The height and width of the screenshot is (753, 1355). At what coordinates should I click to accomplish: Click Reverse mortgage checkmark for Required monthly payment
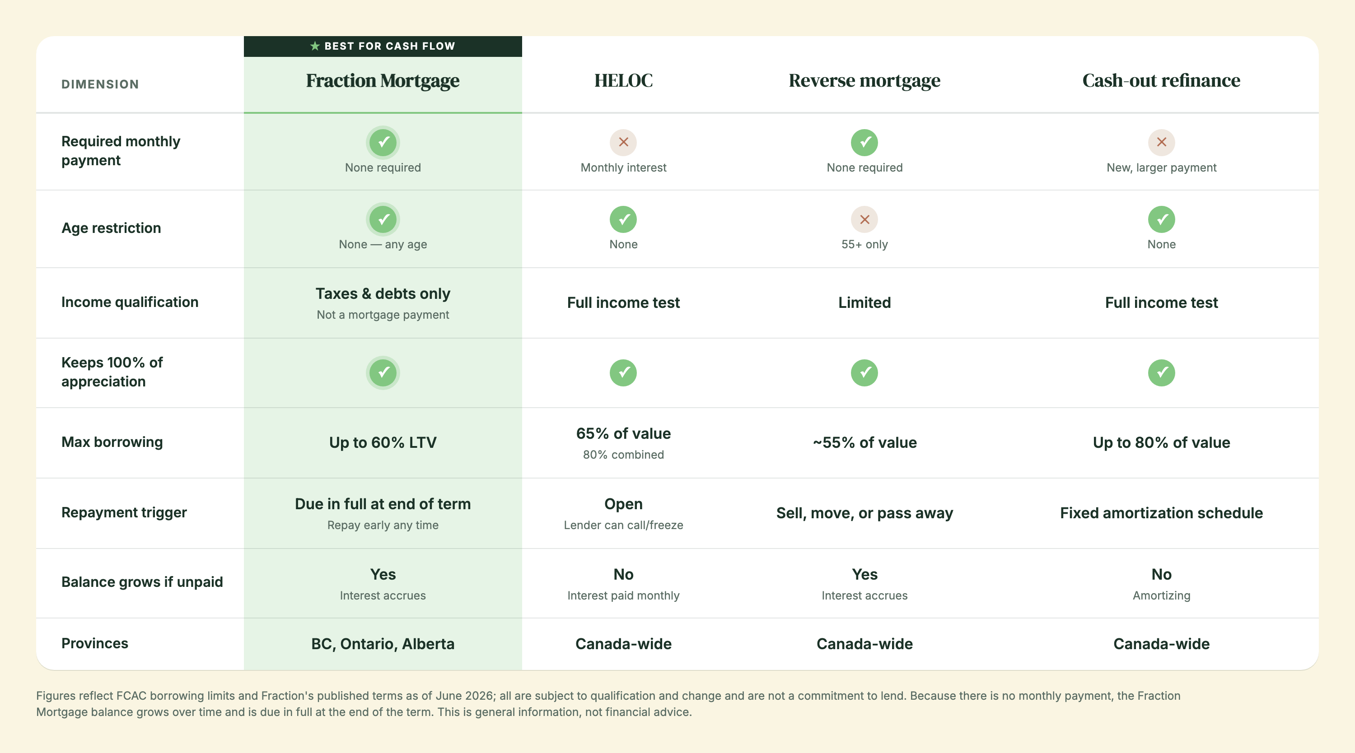coord(864,143)
